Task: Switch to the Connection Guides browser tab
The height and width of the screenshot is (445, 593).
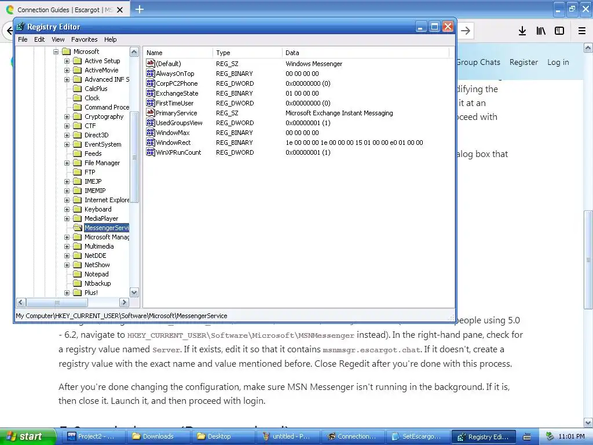Action: coord(64,10)
